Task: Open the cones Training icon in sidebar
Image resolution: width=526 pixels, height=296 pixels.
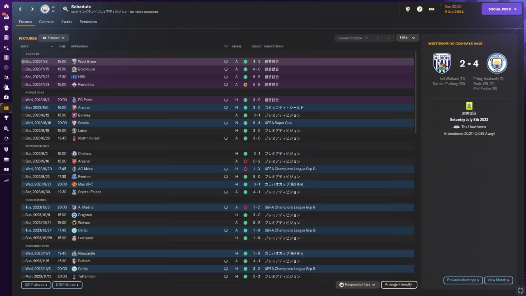Action: tap(6, 87)
